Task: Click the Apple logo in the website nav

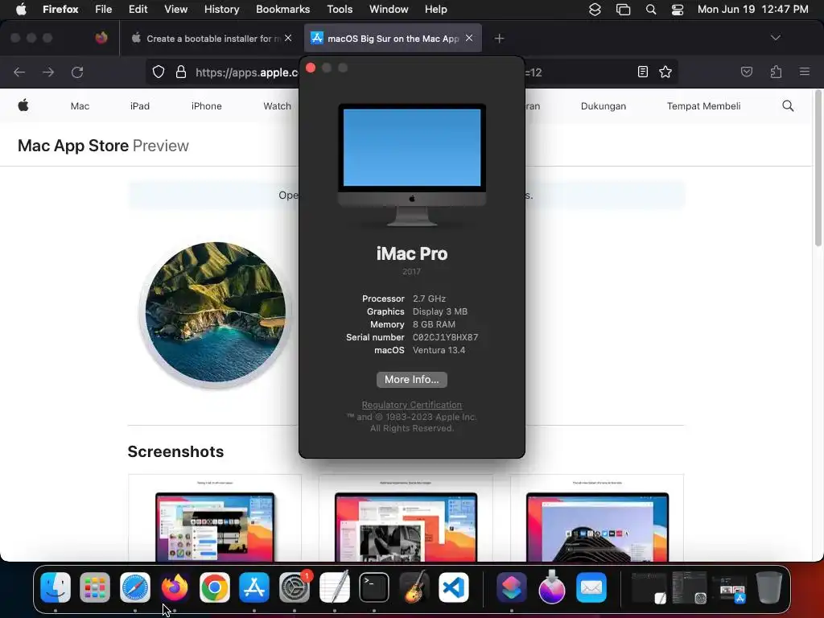Action: [23, 105]
